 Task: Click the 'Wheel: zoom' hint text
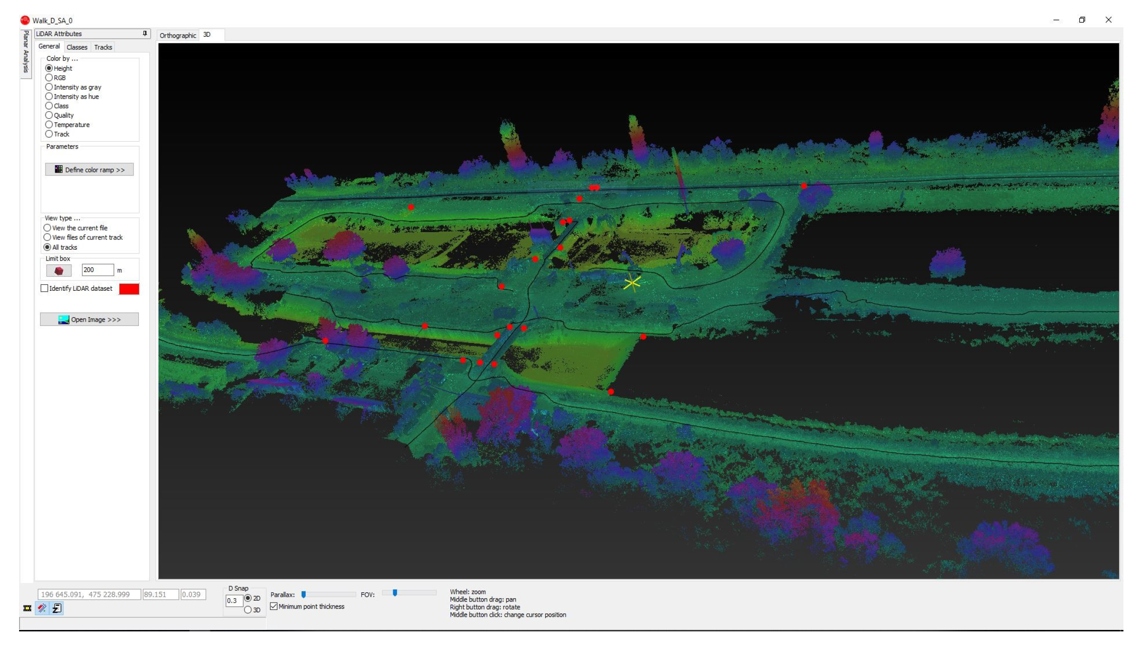coord(468,592)
